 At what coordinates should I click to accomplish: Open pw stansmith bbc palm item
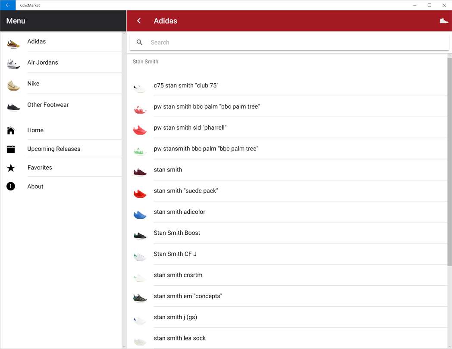[287, 149]
